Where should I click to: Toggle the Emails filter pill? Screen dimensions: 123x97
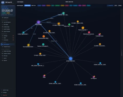coord(88,6)
